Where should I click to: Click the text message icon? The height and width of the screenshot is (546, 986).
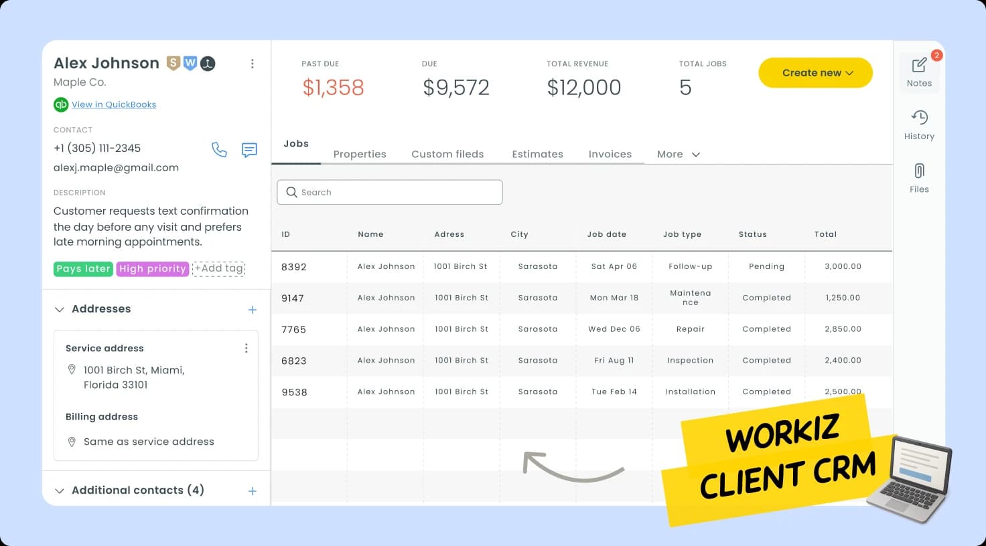(x=249, y=149)
